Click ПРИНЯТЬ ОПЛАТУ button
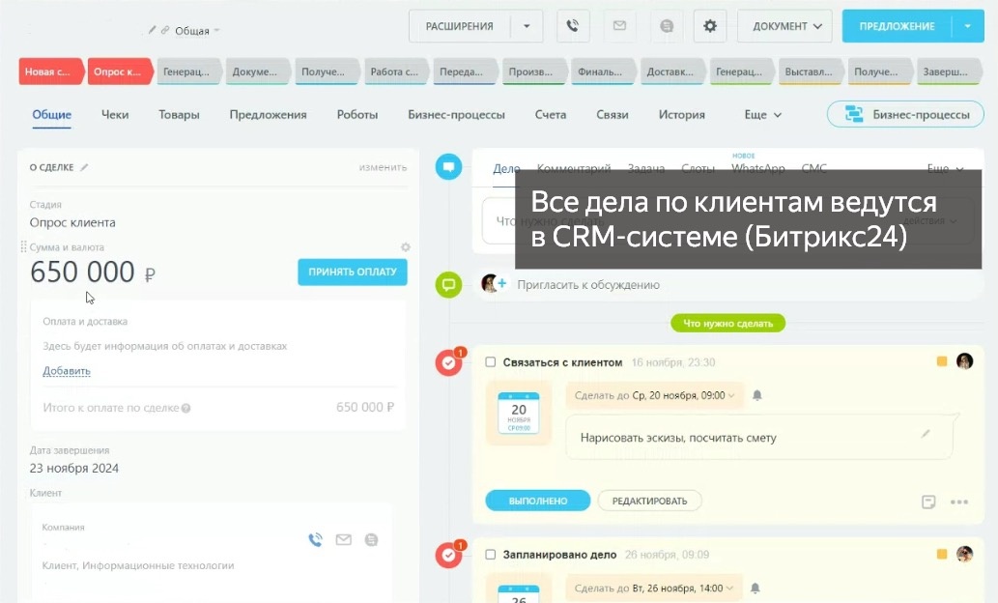This screenshot has width=998, height=603. click(x=353, y=272)
